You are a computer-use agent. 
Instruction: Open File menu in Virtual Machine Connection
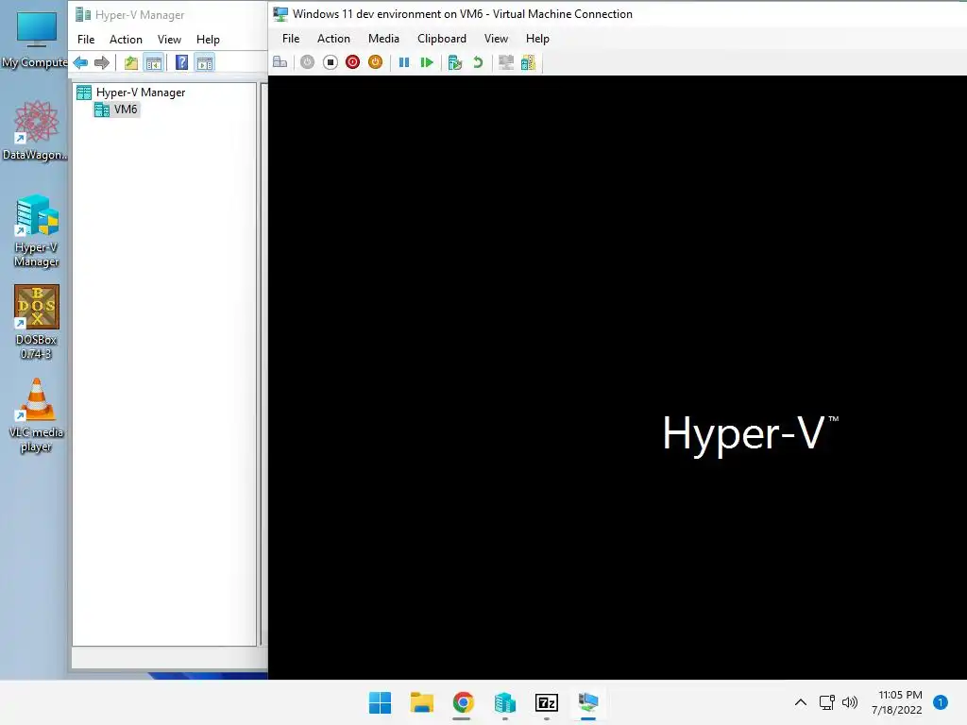pyautogui.click(x=291, y=38)
